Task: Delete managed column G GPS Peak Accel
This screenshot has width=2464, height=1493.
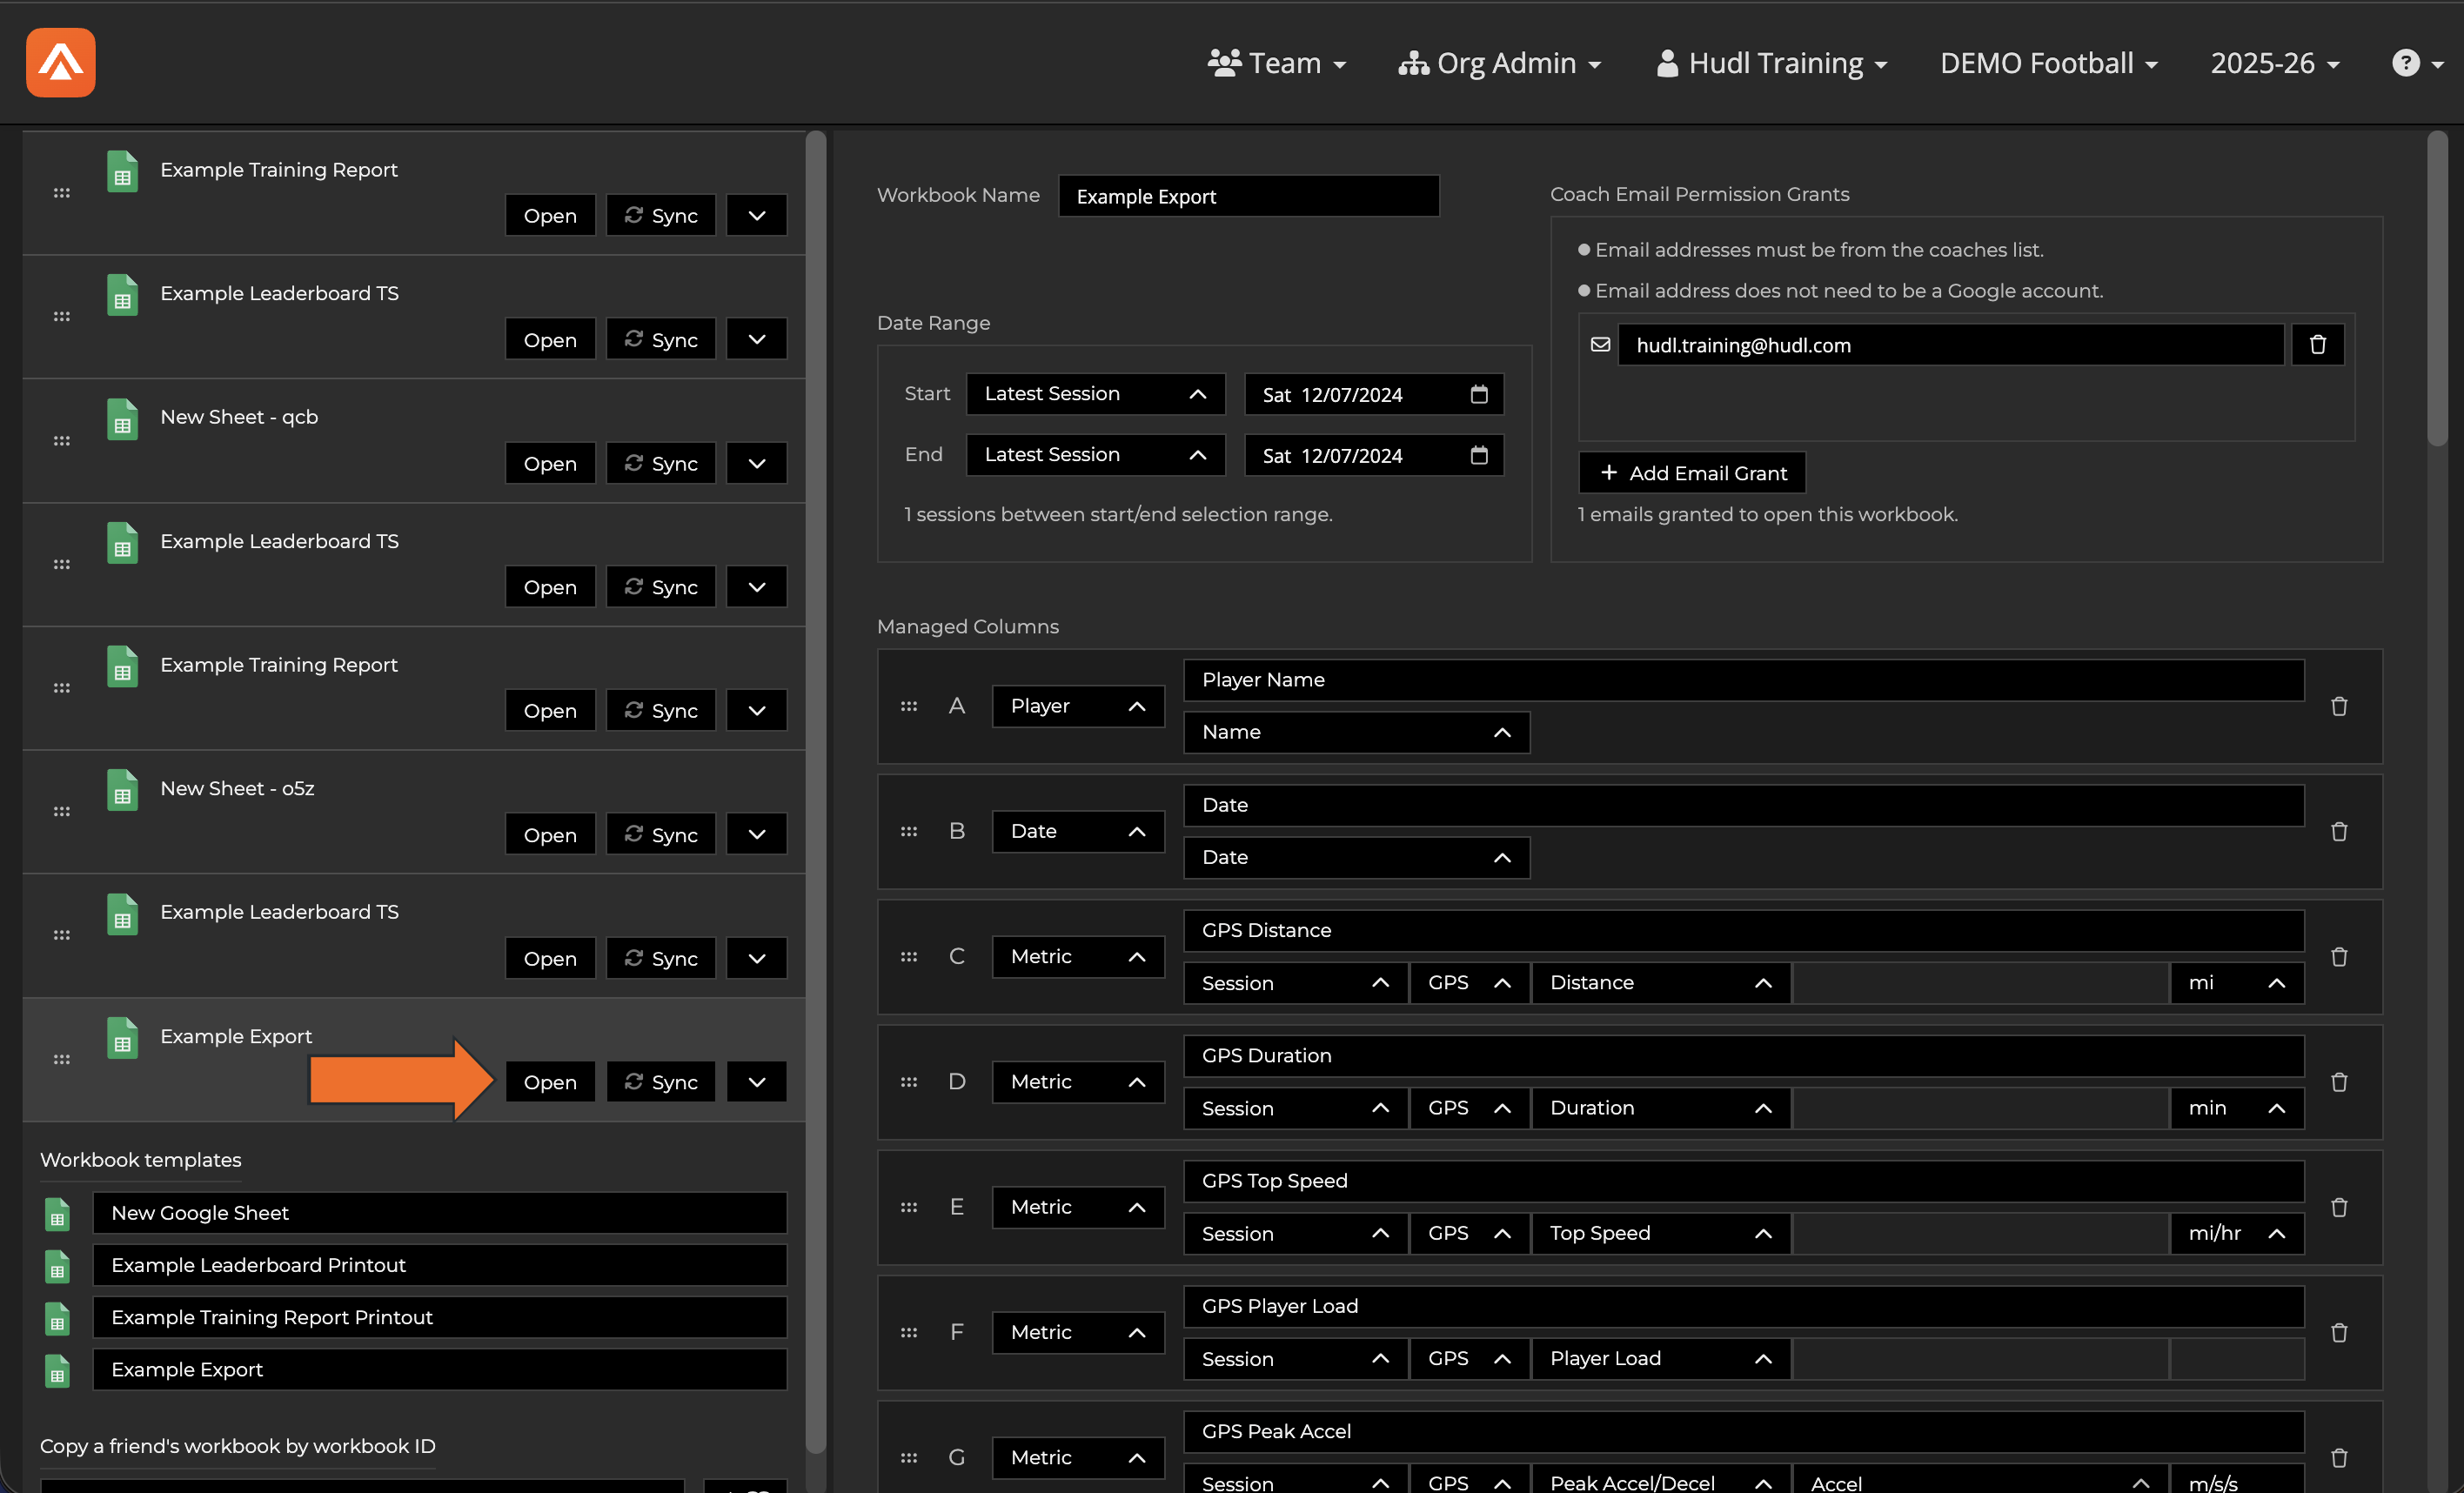Action: [x=2339, y=1458]
